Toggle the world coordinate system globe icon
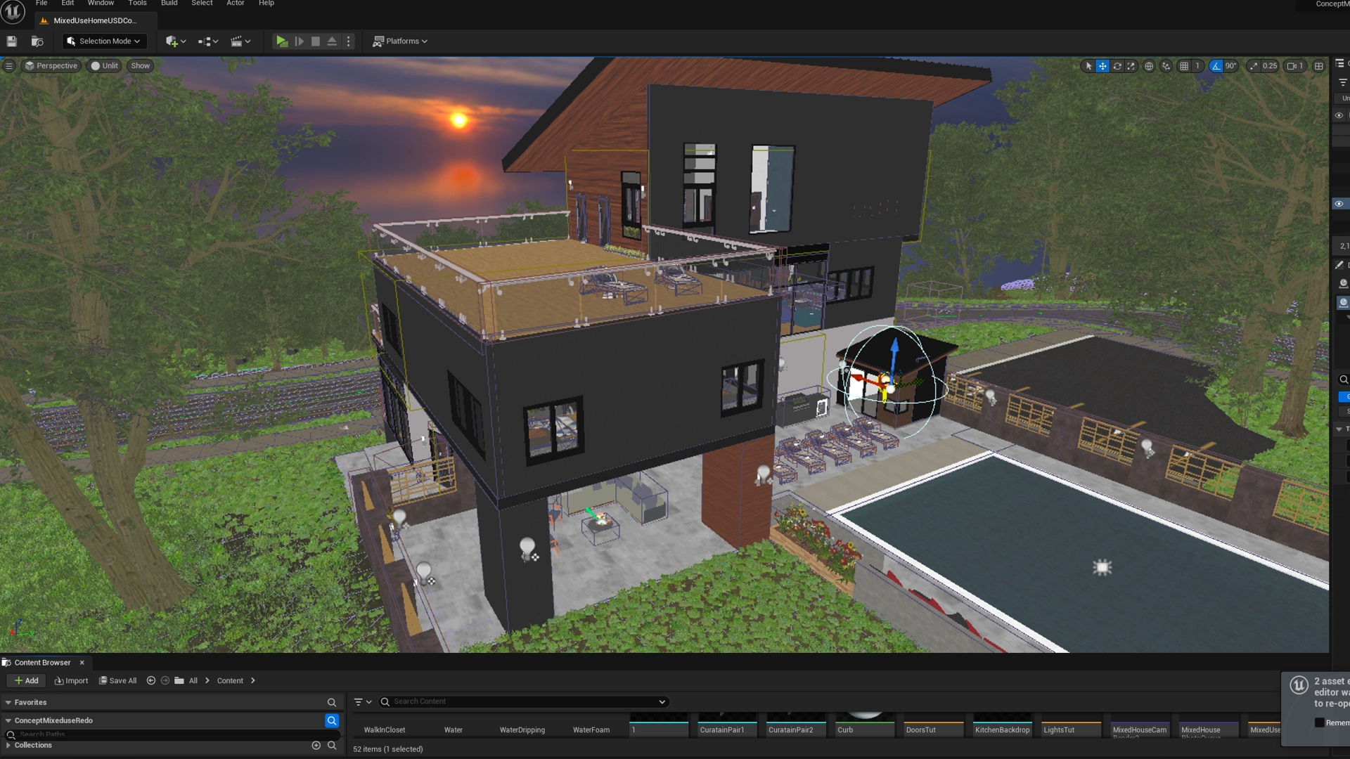Image resolution: width=1350 pixels, height=759 pixels. tap(1149, 66)
